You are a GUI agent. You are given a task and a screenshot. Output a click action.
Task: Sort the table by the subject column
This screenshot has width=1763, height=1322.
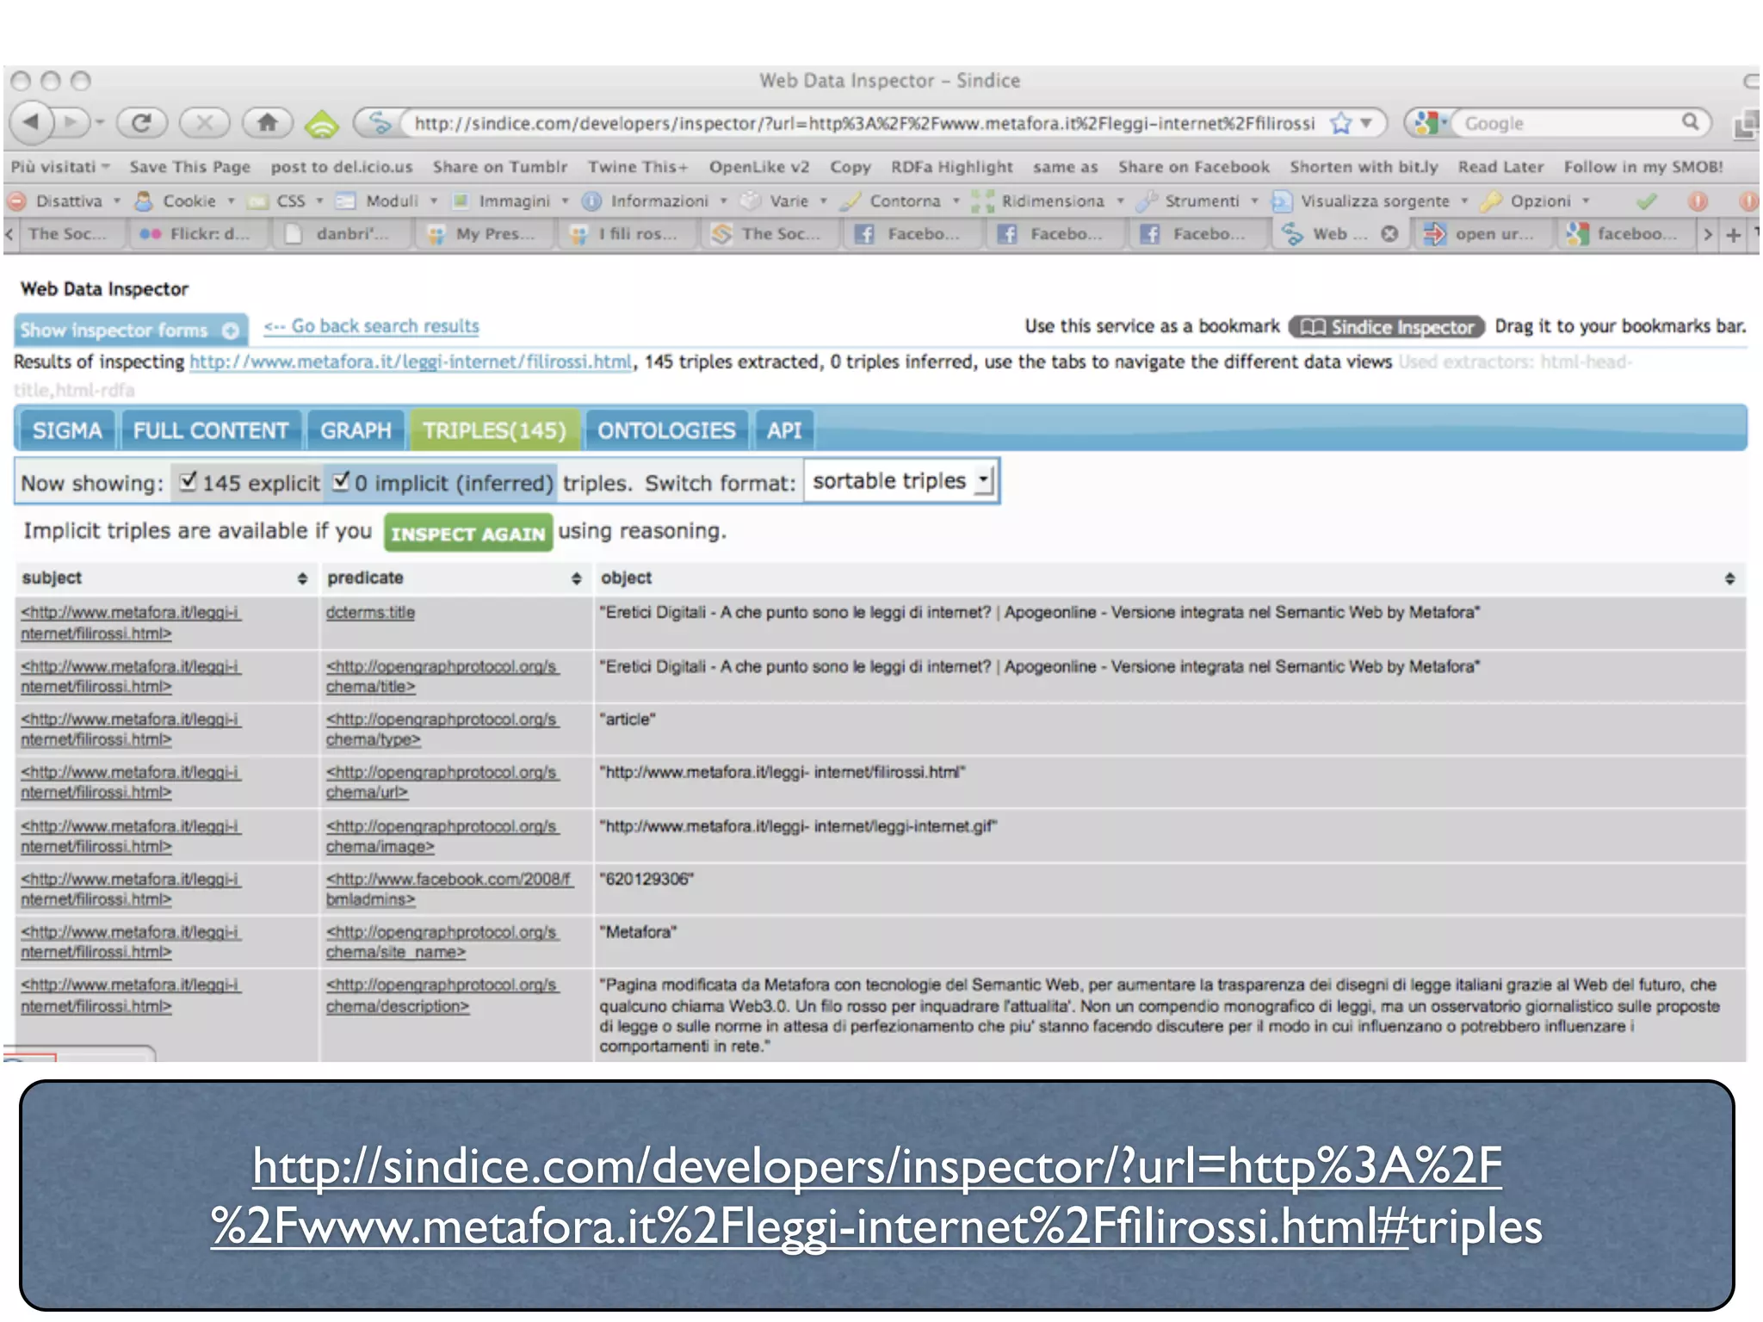pyautogui.click(x=302, y=578)
